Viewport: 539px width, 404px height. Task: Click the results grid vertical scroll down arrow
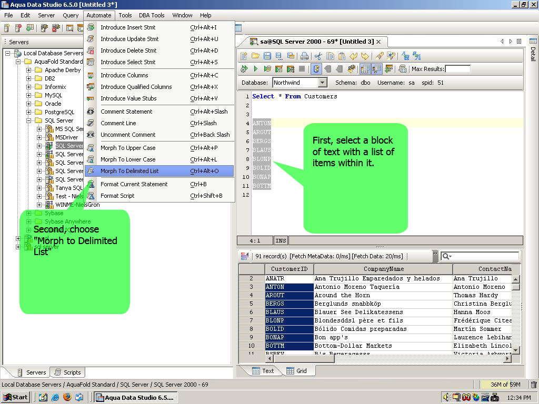(516, 350)
